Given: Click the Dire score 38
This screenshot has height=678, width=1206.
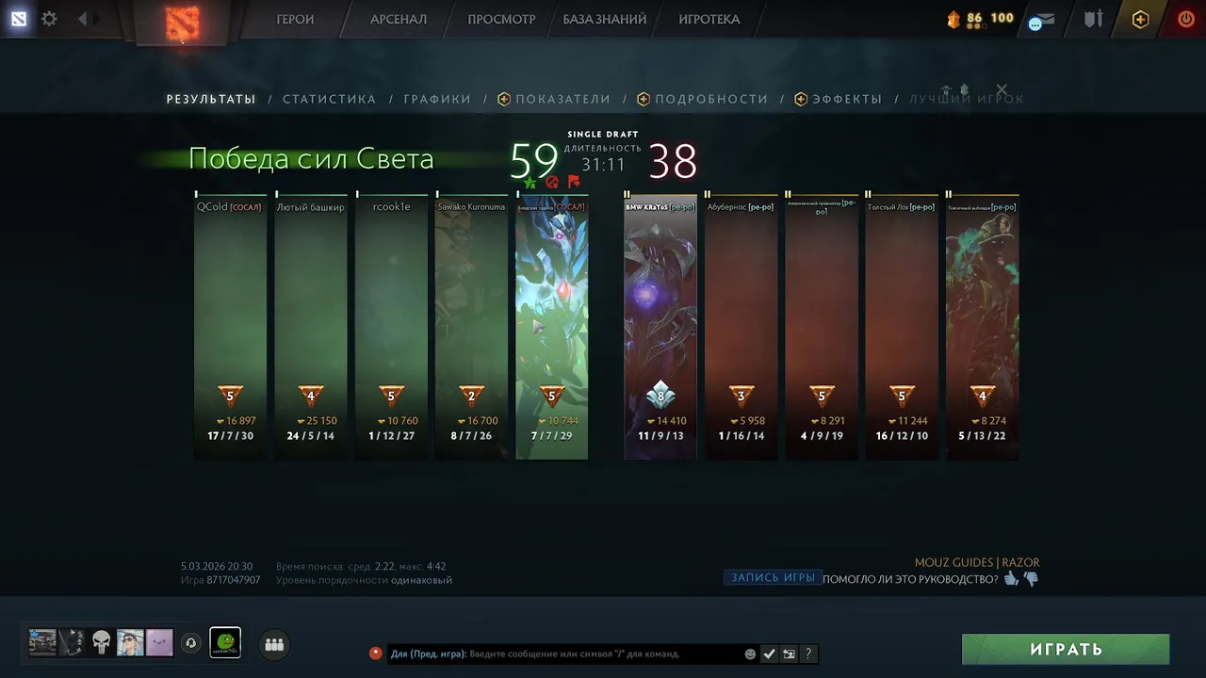Looking at the screenshot, I should (x=673, y=162).
